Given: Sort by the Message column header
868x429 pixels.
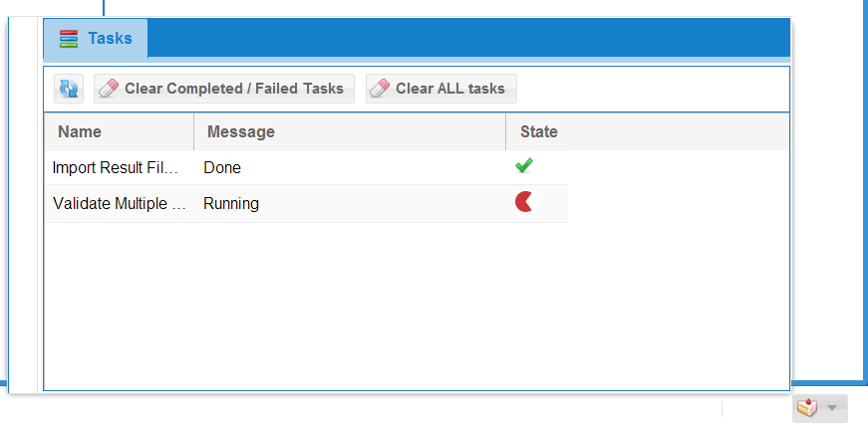Looking at the screenshot, I should point(241,131).
